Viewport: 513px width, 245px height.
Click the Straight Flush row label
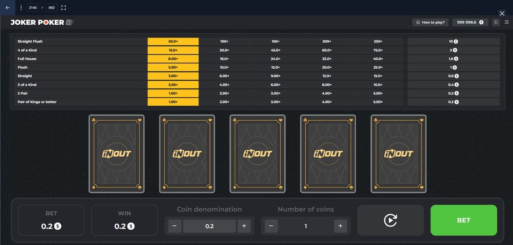(30, 41)
